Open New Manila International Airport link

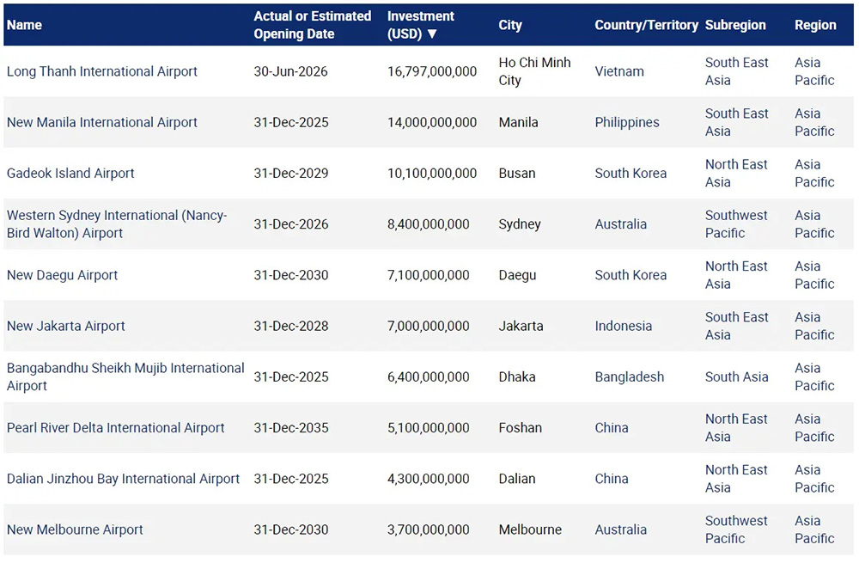pos(102,123)
